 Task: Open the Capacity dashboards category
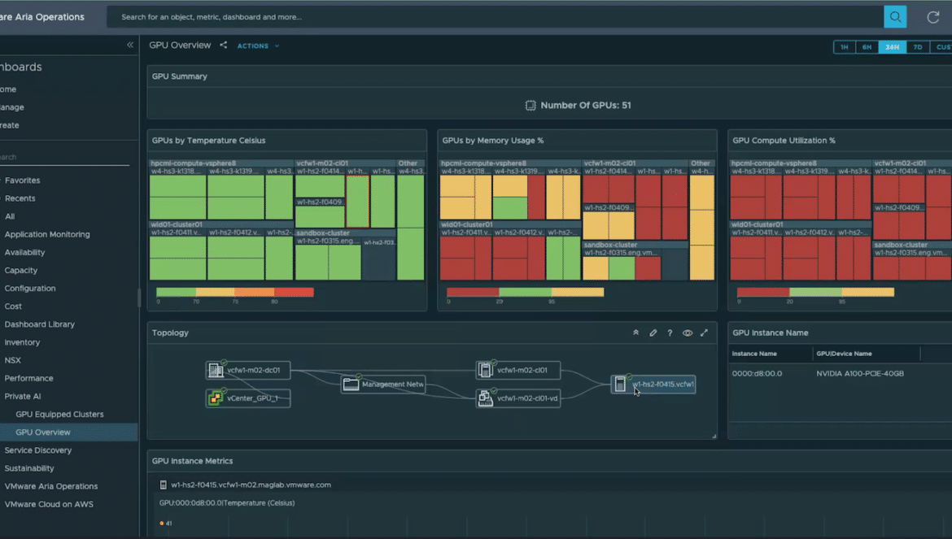click(21, 271)
